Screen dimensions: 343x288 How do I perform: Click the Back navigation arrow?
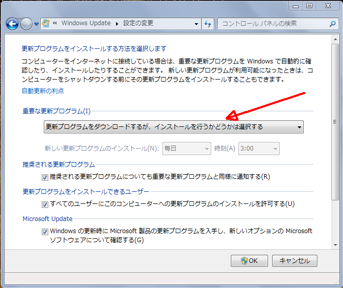point(12,24)
